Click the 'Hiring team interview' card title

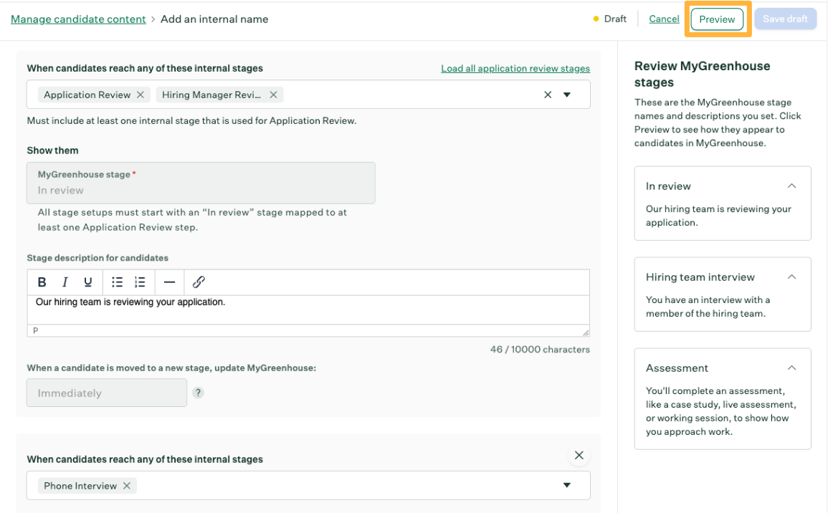(700, 277)
